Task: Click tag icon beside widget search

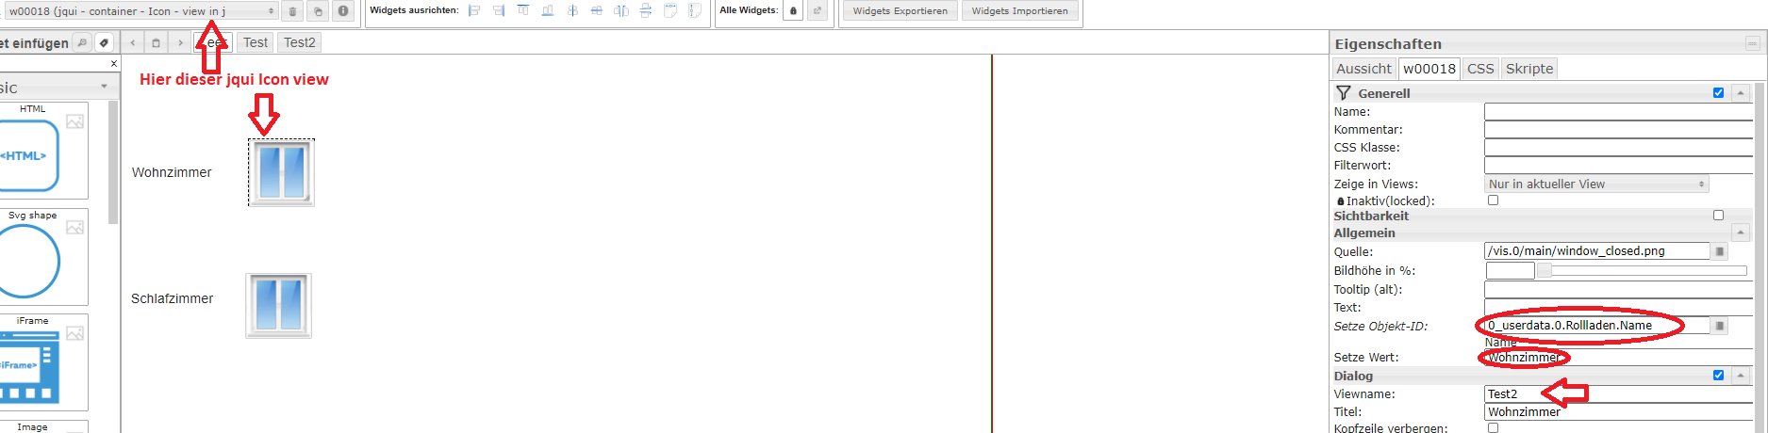Action: [105, 42]
